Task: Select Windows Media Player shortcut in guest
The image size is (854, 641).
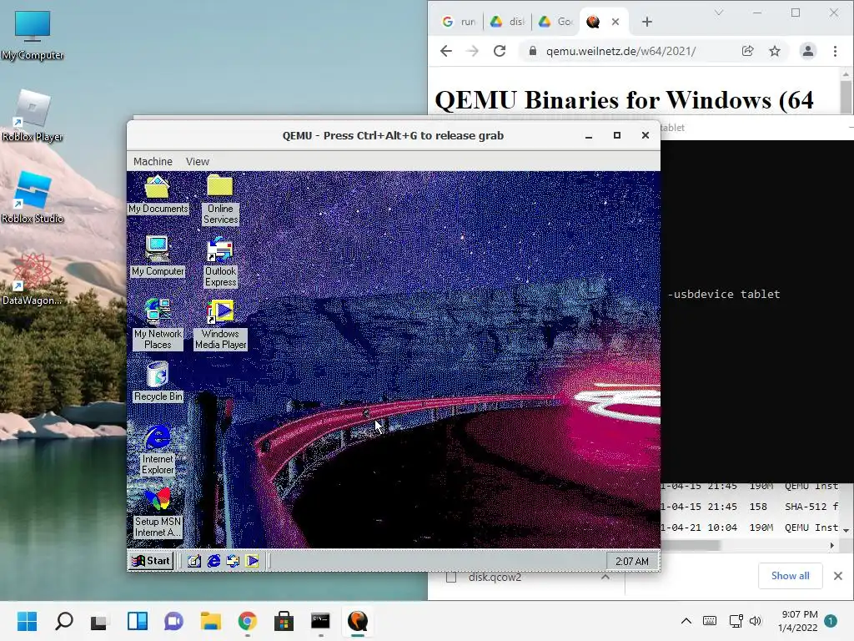Action: pyautogui.click(x=220, y=325)
